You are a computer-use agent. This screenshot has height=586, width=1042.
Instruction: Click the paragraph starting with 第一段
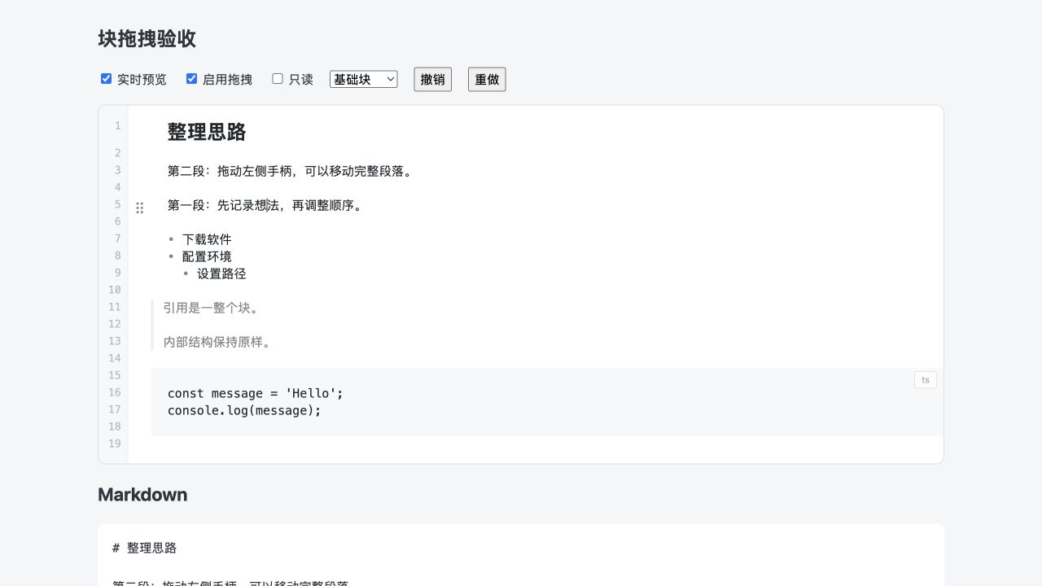coord(267,205)
